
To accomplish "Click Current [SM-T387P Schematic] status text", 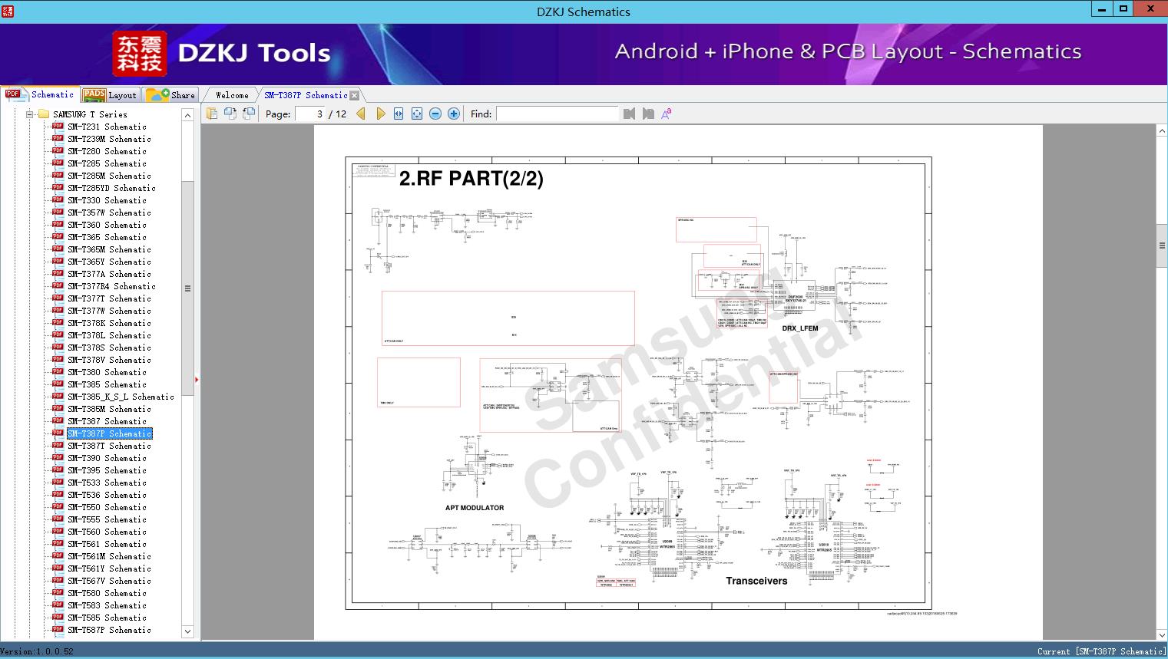I will (1100, 651).
